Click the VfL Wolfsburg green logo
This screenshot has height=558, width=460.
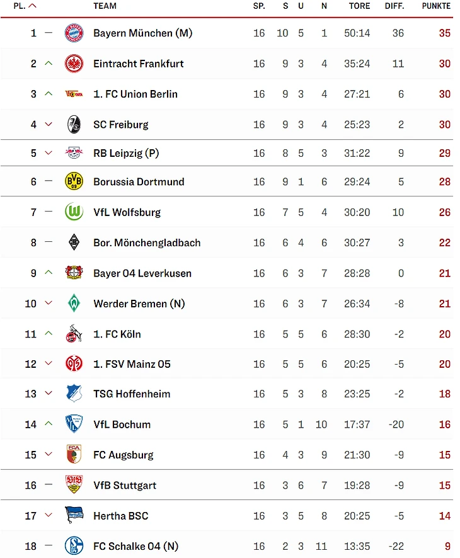tap(74, 212)
